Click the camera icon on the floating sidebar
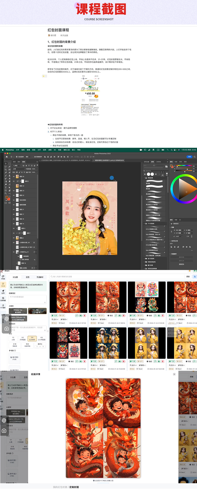 [6, 329]
